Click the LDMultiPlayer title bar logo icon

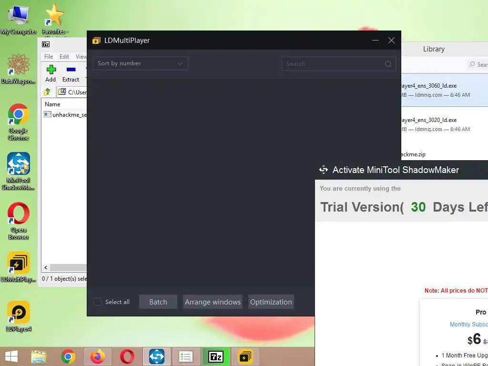(x=96, y=41)
